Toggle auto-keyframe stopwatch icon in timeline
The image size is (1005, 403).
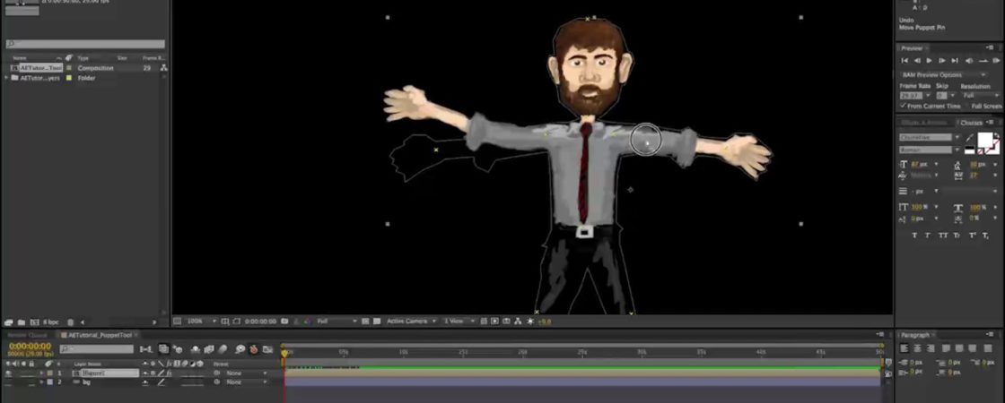[254, 349]
